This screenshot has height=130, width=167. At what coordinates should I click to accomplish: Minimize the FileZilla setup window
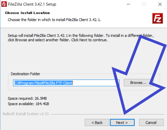click(x=128, y=4)
